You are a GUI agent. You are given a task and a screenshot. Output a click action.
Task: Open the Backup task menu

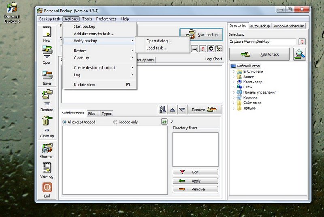49,19
